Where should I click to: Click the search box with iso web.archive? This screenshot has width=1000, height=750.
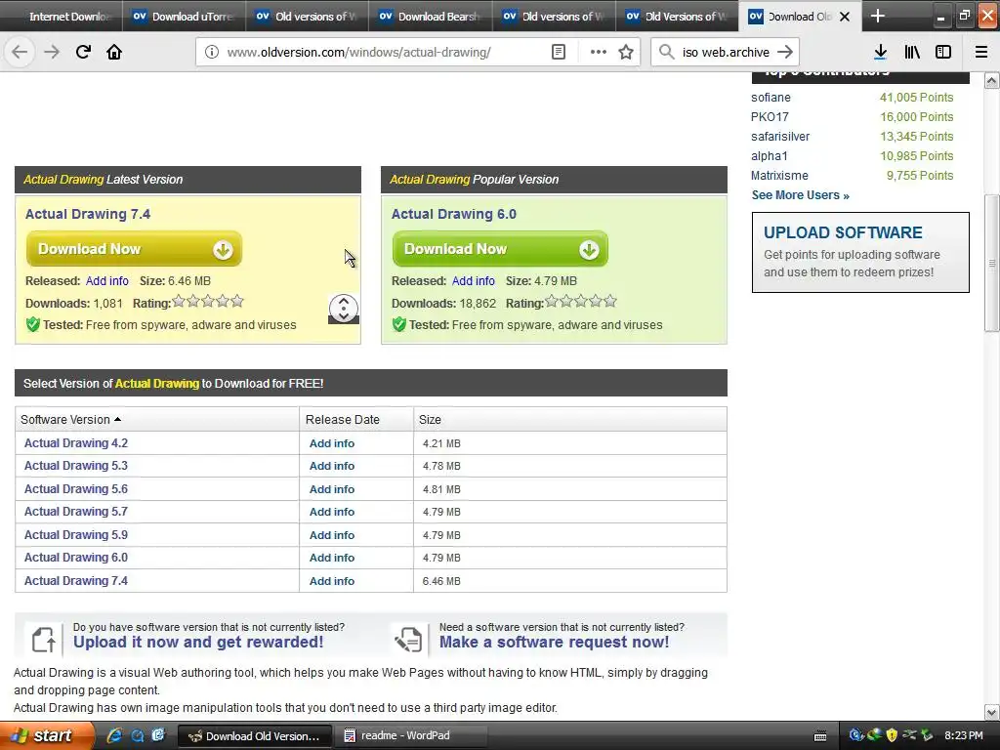click(x=726, y=53)
